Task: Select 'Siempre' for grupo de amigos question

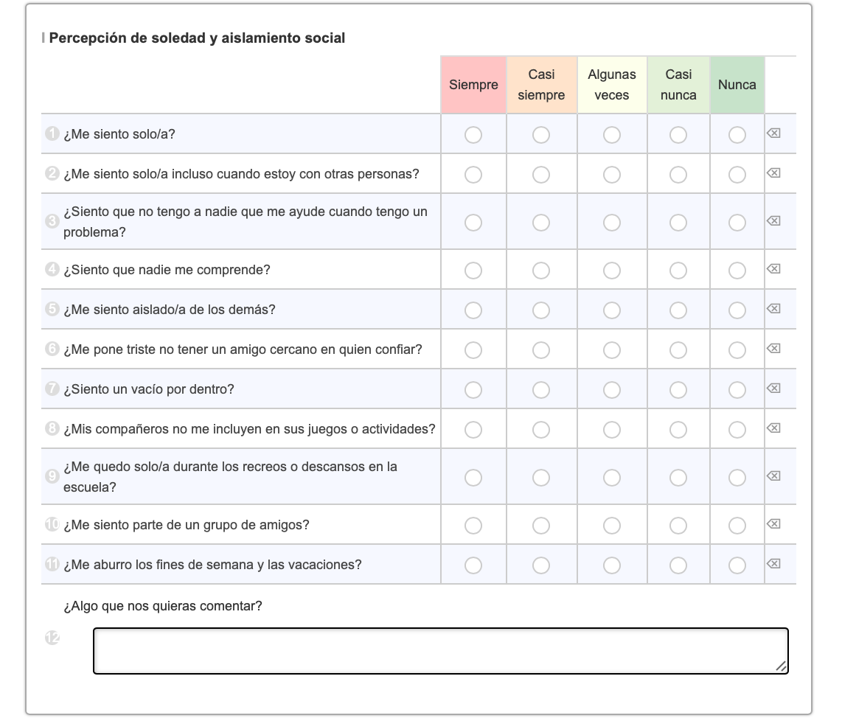Action: click(x=473, y=526)
